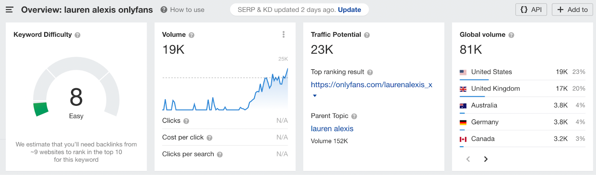The image size is (596, 175).
Task: Click the Keyword Difficulty gauge score 8
Action: pos(76,97)
